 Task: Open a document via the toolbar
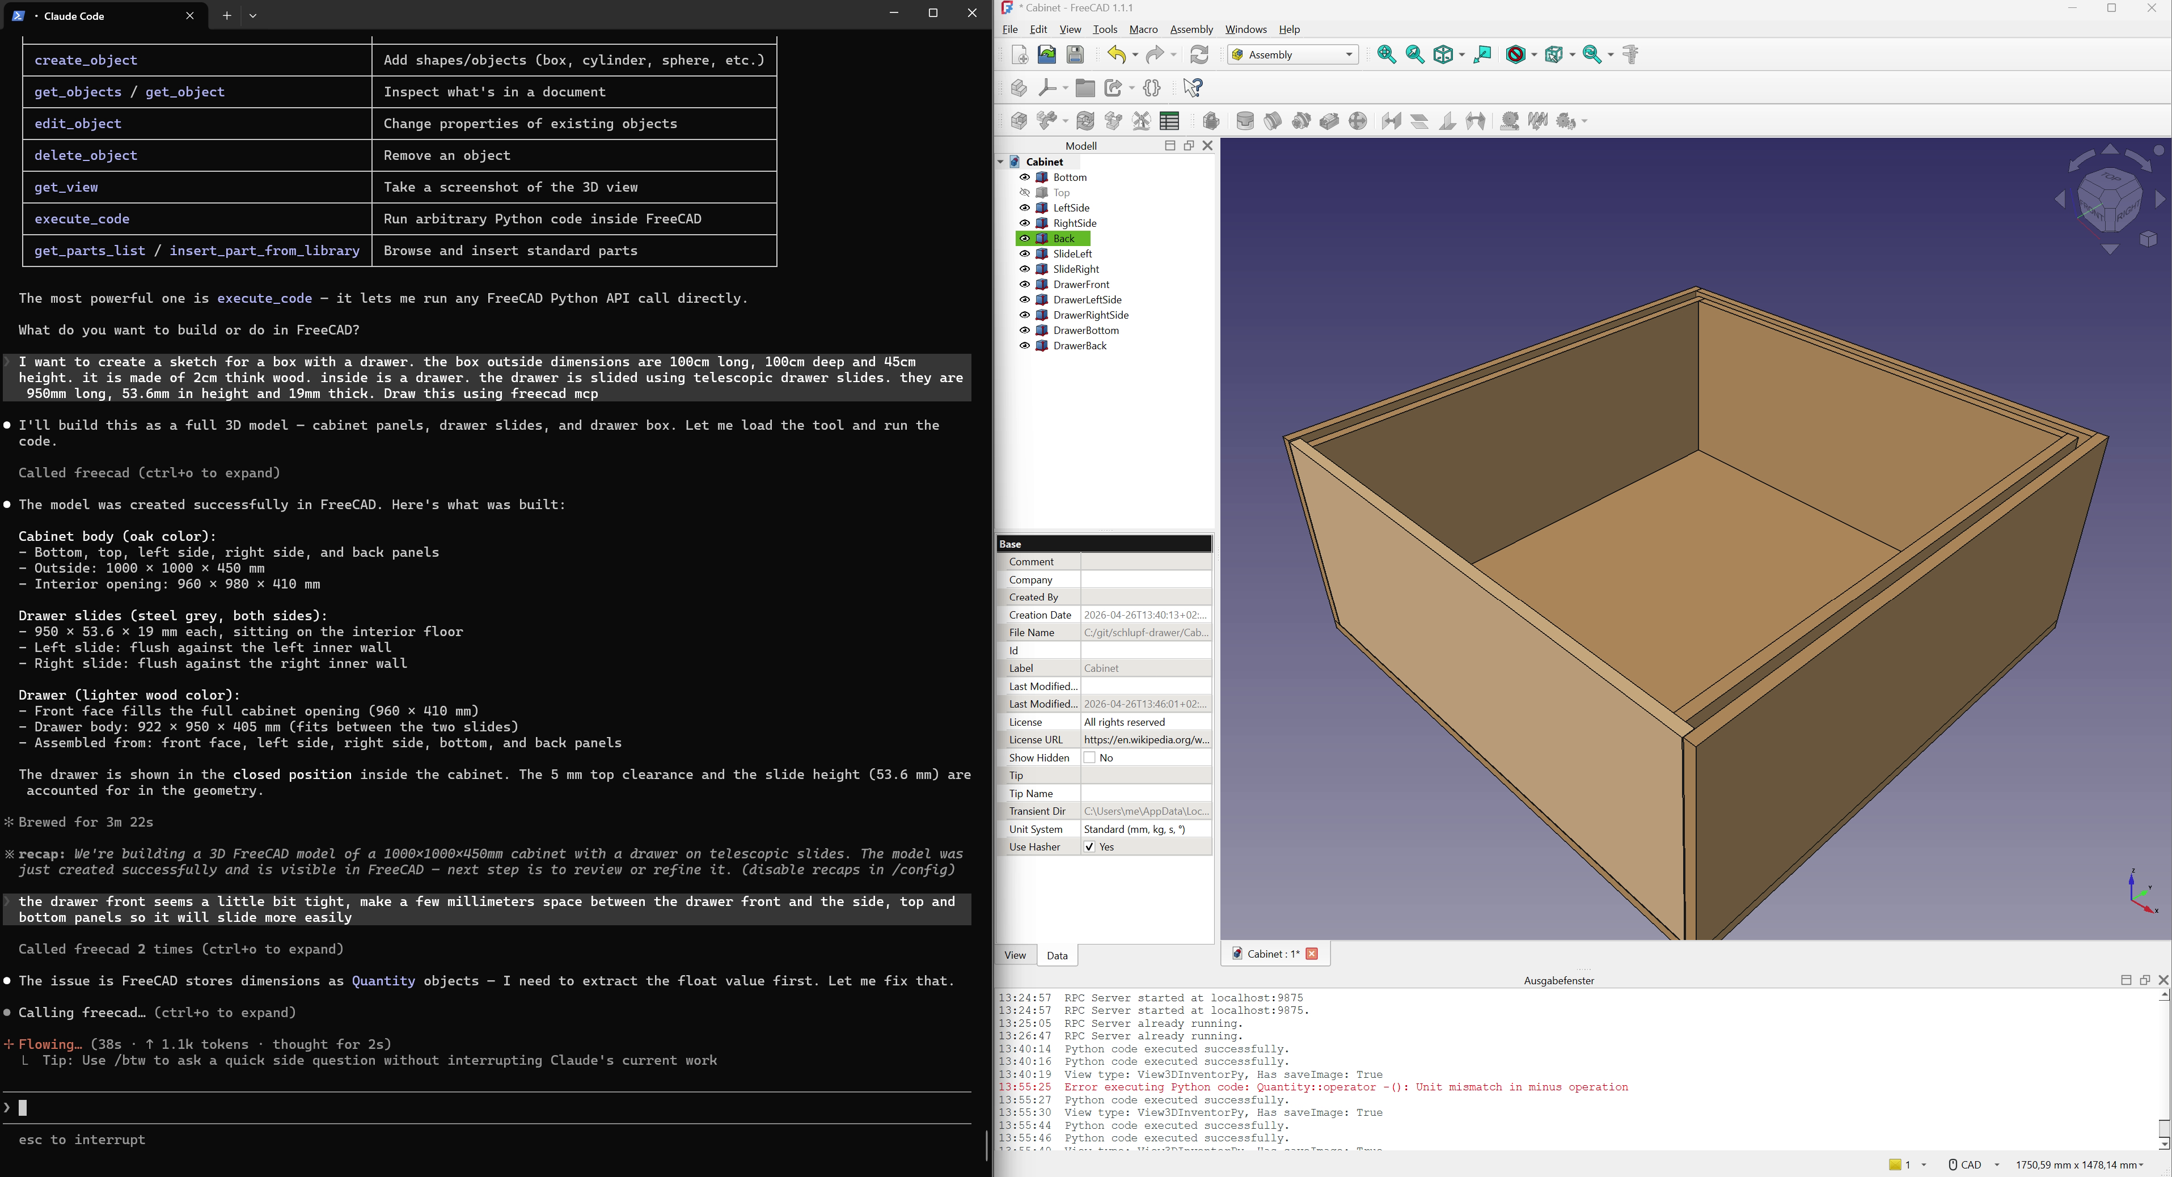tap(1047, 55)
